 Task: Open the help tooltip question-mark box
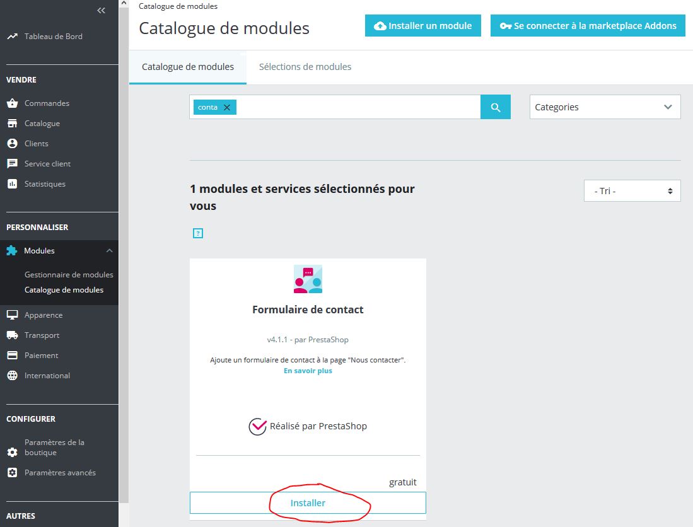click(198, 233)
